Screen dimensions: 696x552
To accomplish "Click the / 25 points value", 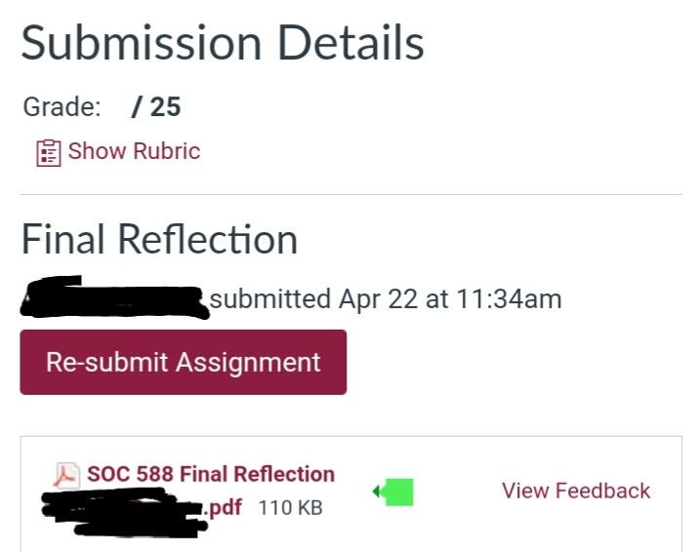I will point(156,106).
